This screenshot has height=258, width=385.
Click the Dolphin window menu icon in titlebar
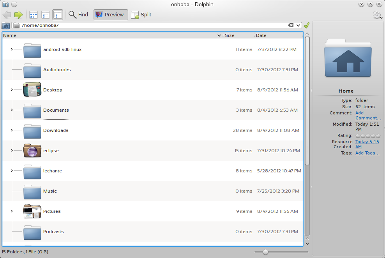coord(5,4)
